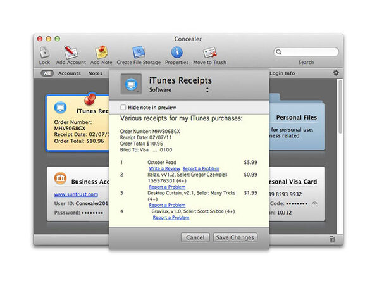Click the bank icon on Business Account card
Image resolution: width=377 pixels, height=283 pixels.
60,178
